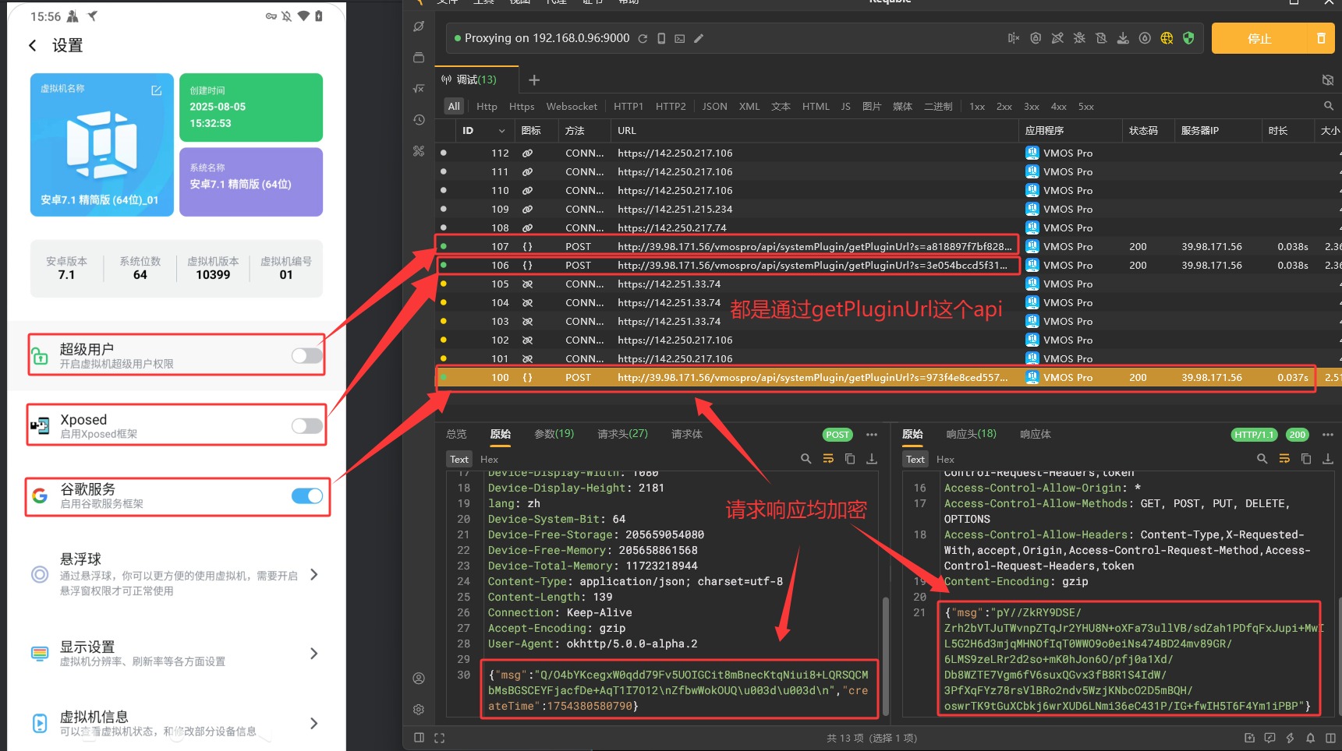This screenshot has height=751, width=1342.
Task: Refresh the proxy address in Reqable
Action: coord(643,38)
